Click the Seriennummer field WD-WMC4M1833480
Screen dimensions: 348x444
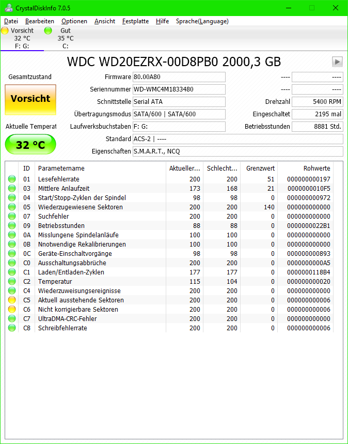click(179, 89)
